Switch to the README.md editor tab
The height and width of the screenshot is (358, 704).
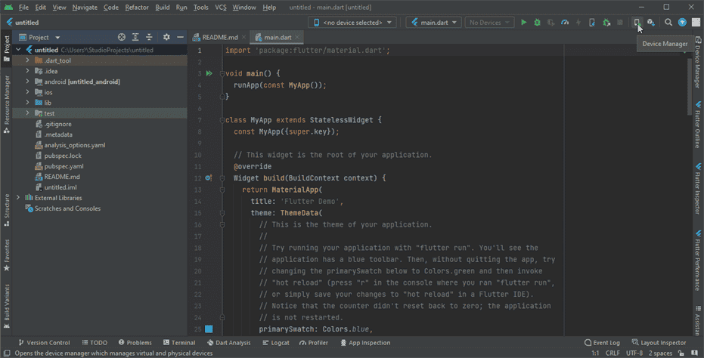(x=219, y=37)
